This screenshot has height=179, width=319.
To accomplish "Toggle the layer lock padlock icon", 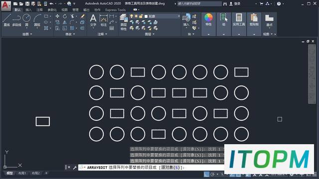I will (141, 16).
